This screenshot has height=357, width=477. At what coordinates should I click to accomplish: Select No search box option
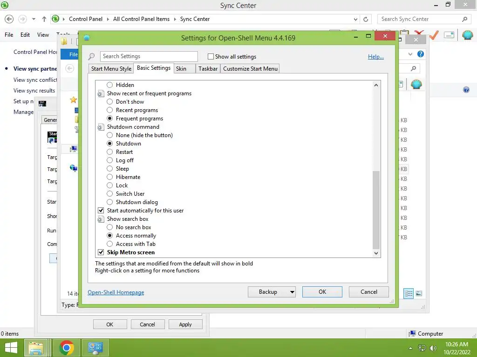tap(110, 227)
